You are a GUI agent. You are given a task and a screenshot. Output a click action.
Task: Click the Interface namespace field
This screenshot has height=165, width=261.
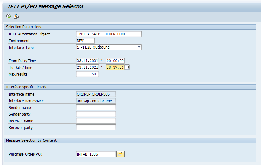point(96,101)
